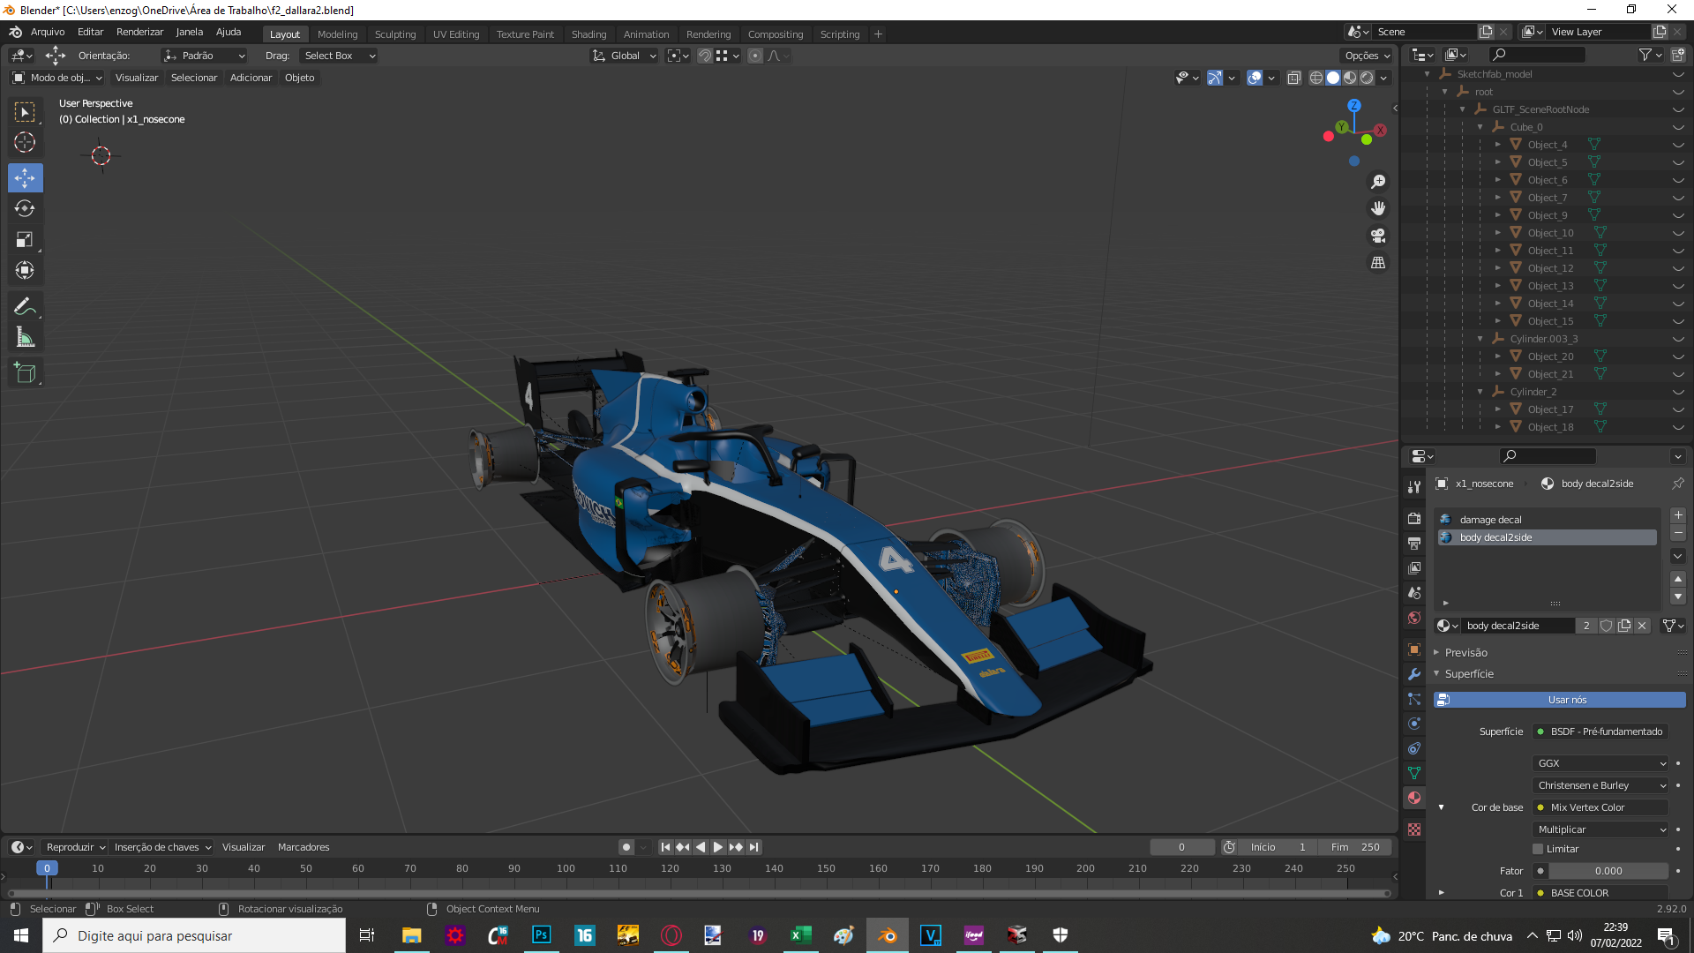Image resolution: width=1694 pixels, height=953 pixels.
Task: Remove material slot minus button
Action: [x=1678, y=532]
